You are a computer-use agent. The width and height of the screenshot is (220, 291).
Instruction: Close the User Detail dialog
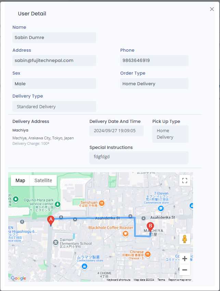[x=212, y=9]
